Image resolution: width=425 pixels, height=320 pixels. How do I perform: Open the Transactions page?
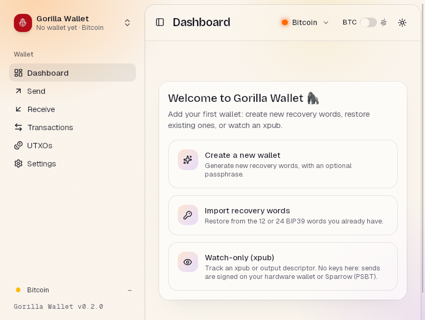73,127
